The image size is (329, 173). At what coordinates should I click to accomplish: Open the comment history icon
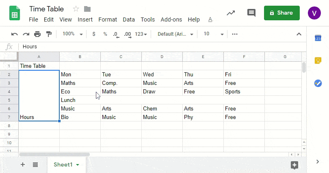251,13
